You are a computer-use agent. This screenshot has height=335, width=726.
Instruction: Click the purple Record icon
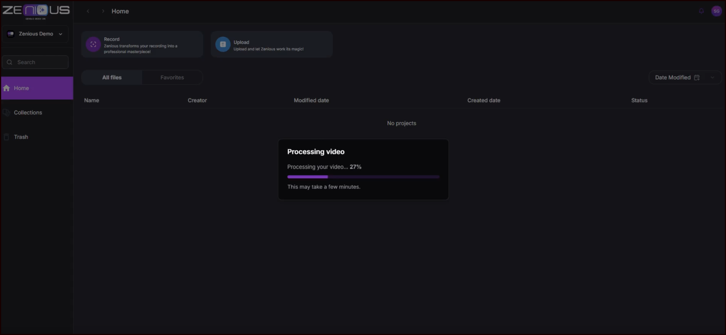[x=93, y=44]
